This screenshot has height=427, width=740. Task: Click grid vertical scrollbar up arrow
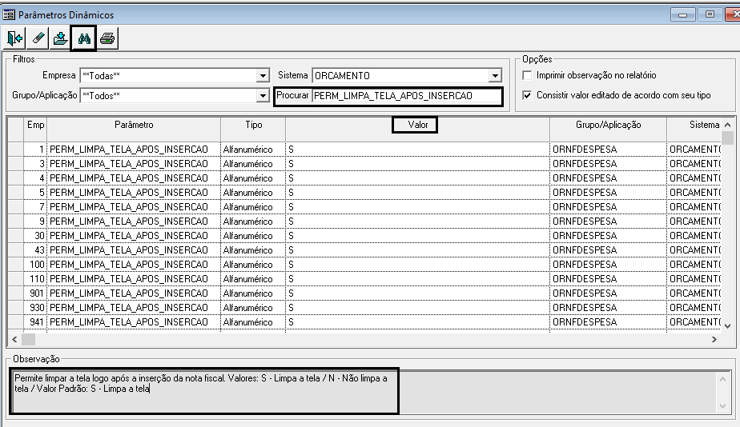[x=727, y=125]
